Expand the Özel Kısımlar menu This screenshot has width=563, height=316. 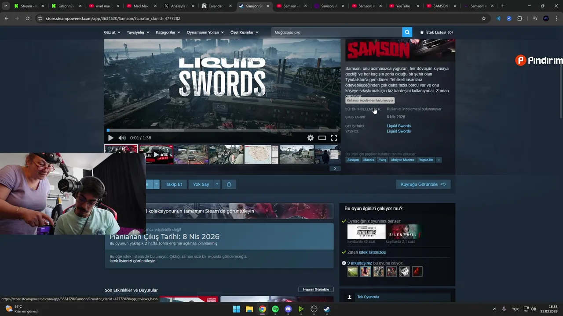point(245,32)
